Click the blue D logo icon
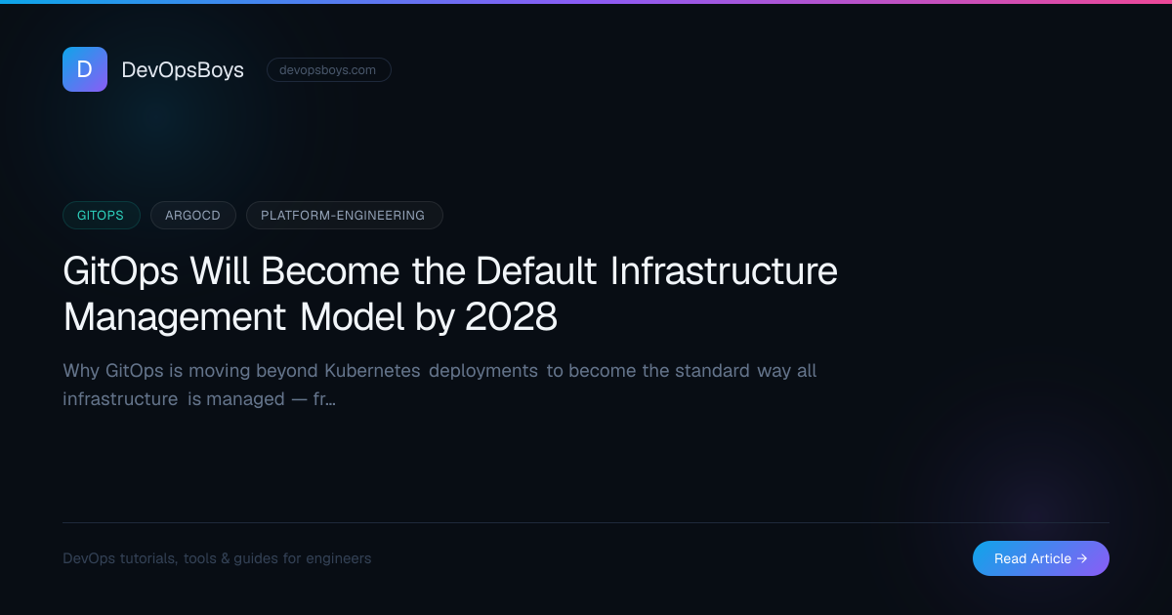Image resolution: width=1172 pixels, height=615 pixels. coord(85,69)
